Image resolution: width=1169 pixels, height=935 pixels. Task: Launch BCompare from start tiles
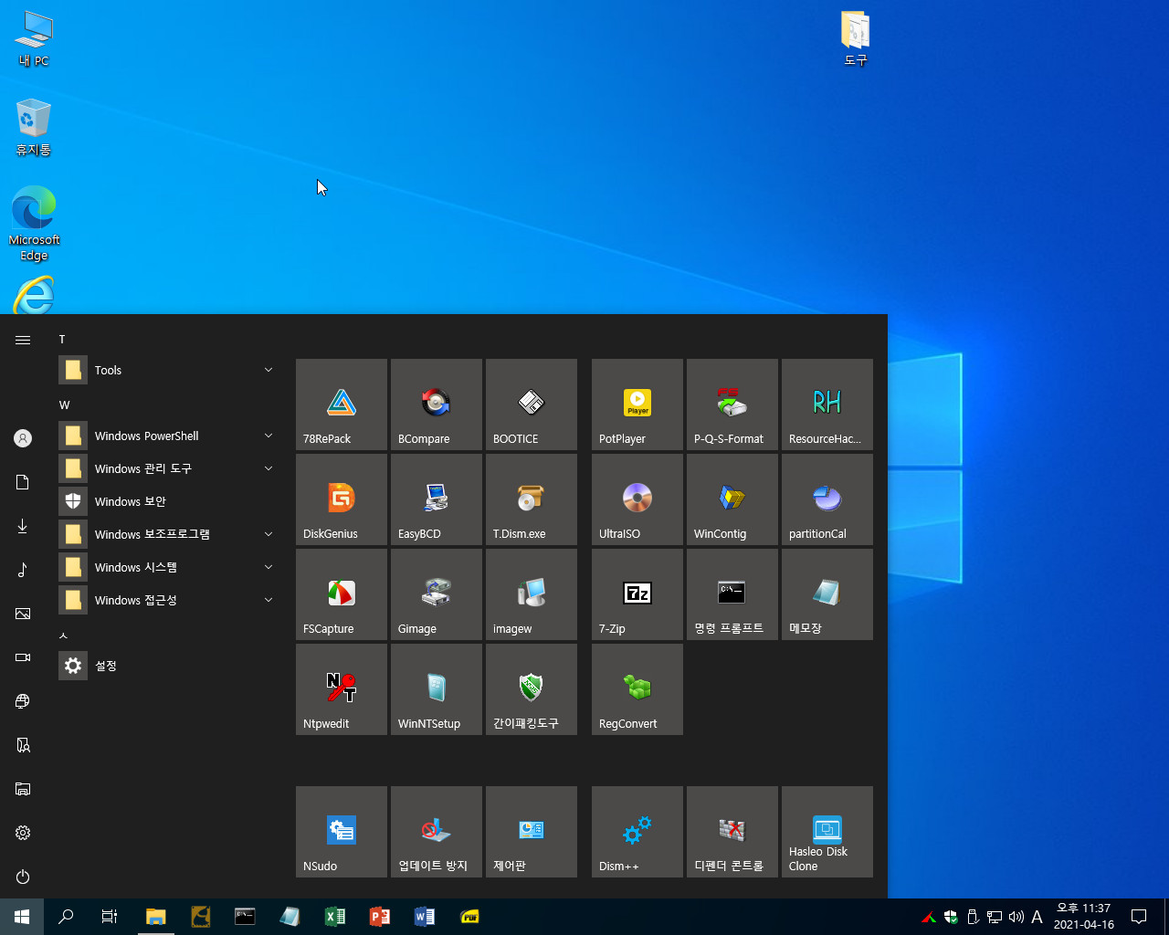click(437, 404)
